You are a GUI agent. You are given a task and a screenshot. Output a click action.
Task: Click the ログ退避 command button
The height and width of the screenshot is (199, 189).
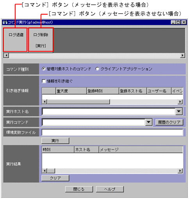pos(15,40)
